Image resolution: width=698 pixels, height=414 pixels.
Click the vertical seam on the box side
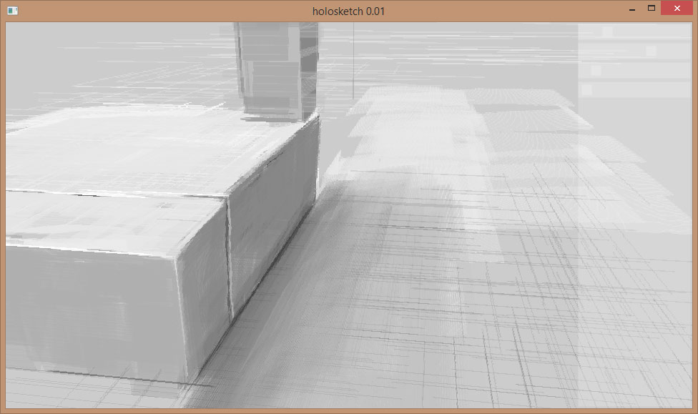point(229,257)
